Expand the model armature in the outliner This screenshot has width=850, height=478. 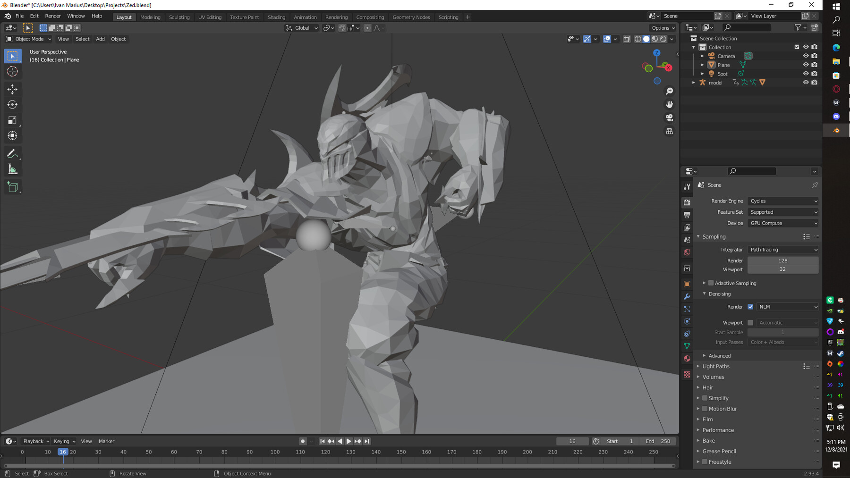click(693, 82)
